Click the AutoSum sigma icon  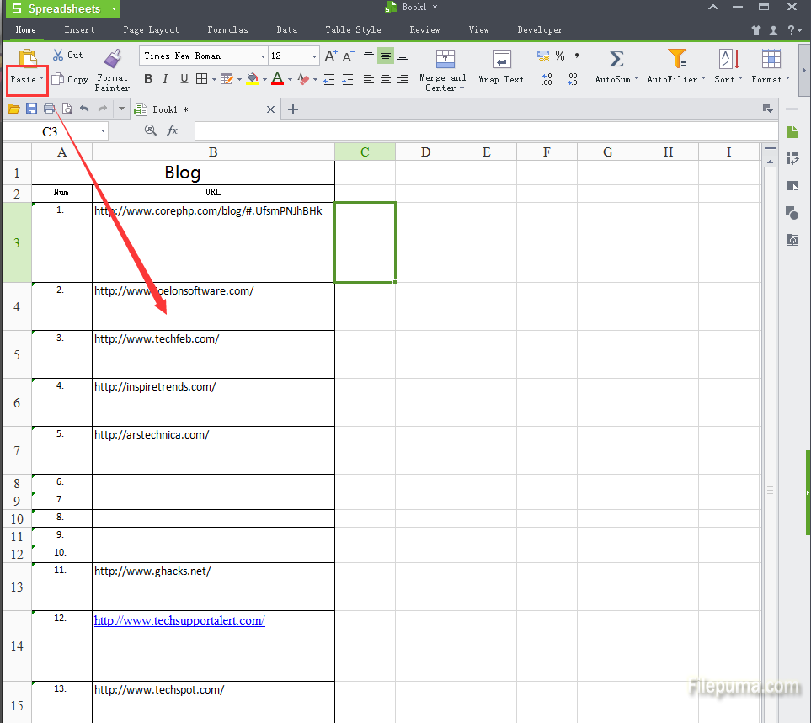tap(616, 59)
